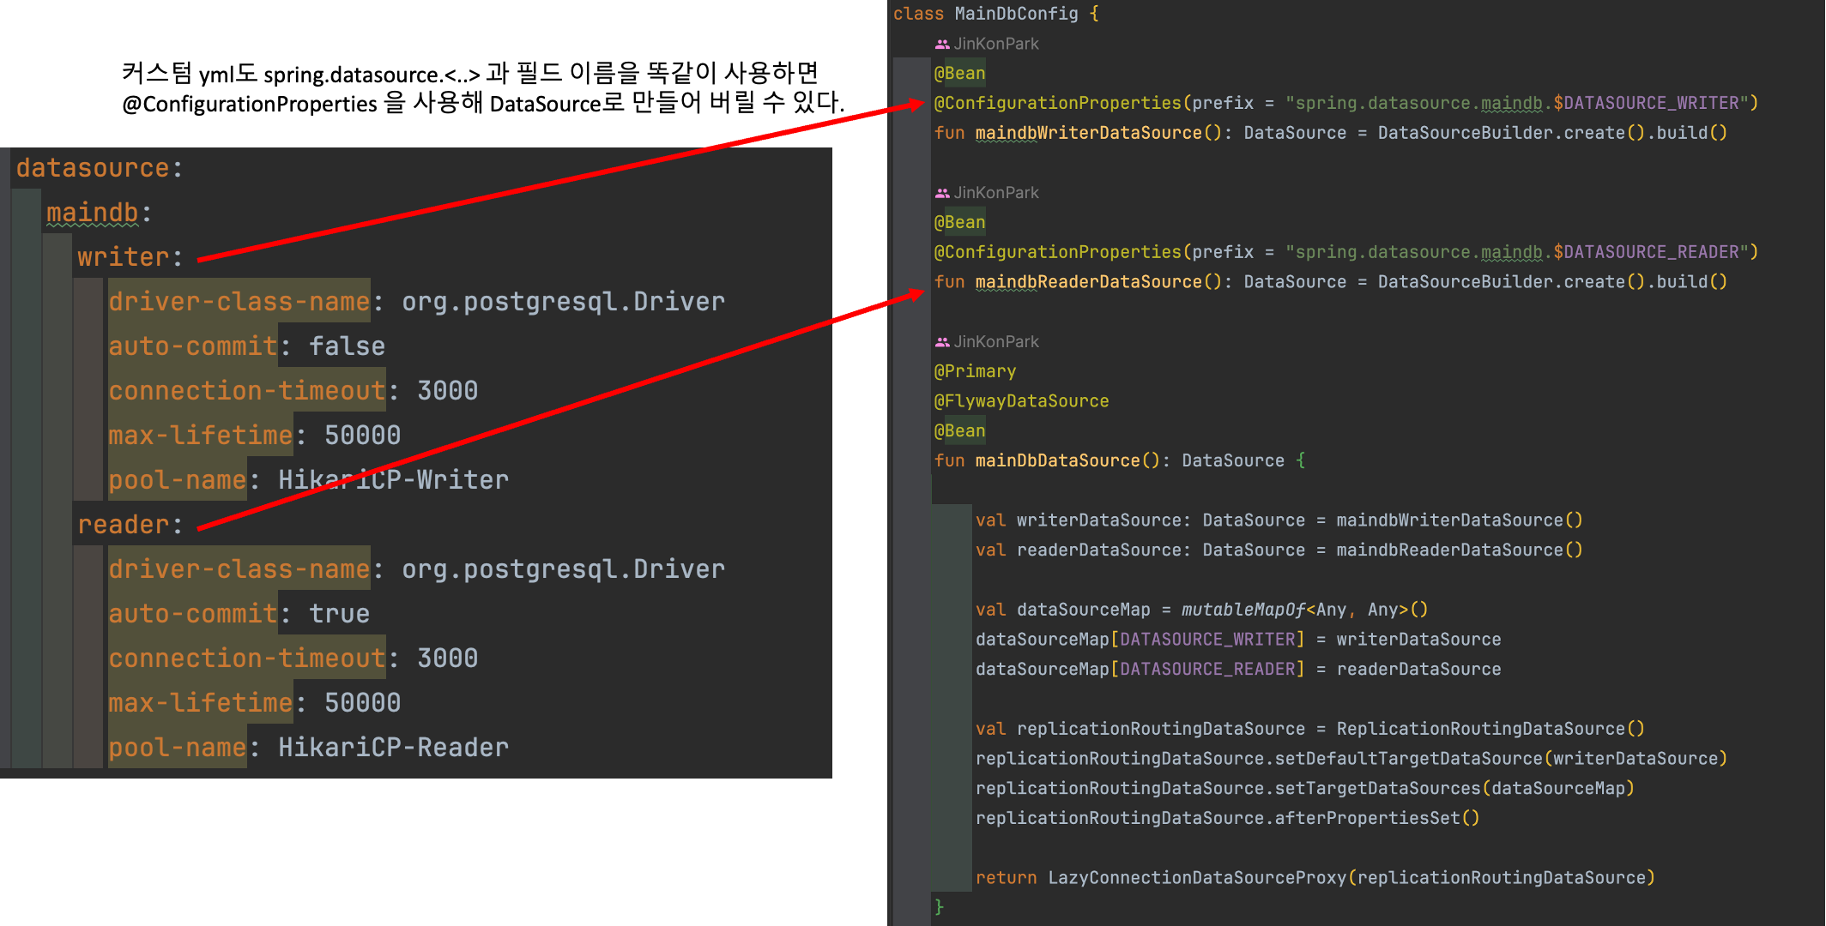Click the MainDbConfig class name

(x=1016, y=14)
